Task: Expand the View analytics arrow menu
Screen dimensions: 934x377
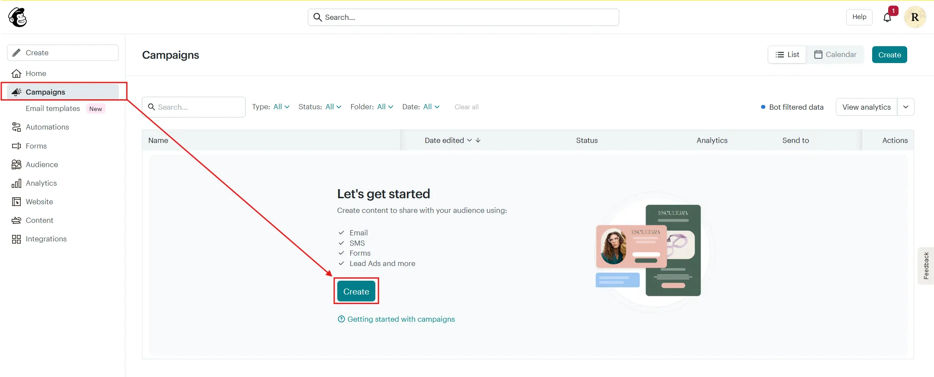Action: click(906, 107)
